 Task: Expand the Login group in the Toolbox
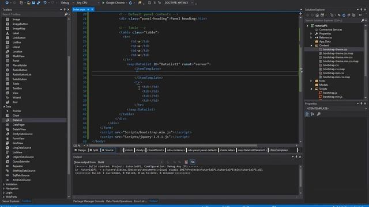point(4,193)
